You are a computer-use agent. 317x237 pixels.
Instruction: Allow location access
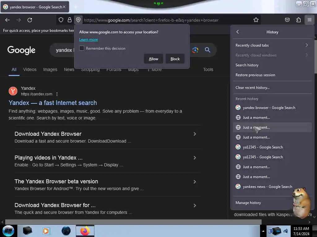pyautogui.click(x=154, y=59)
